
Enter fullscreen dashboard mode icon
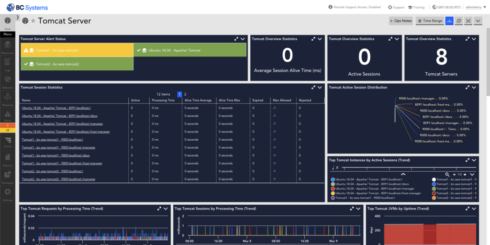(468, 21)
